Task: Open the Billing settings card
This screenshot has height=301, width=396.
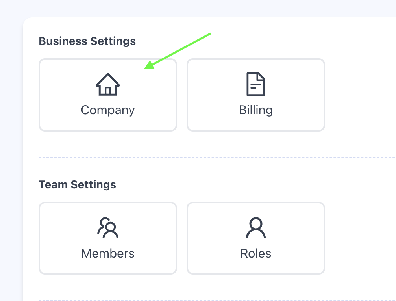Action: click(256, 95)
